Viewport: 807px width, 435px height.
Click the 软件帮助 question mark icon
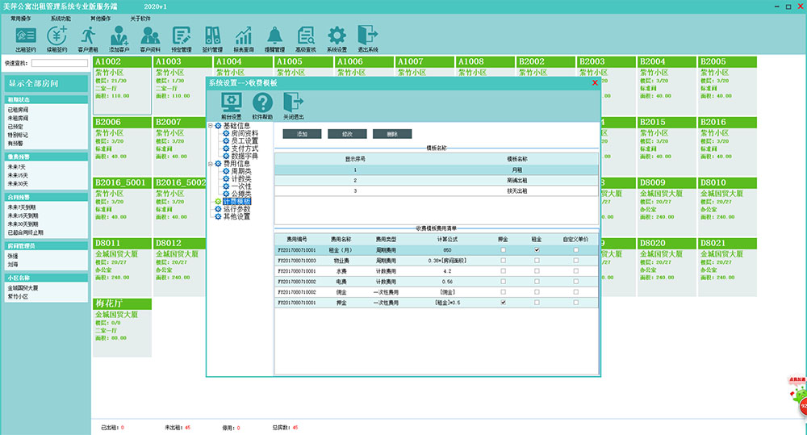coord(263,106)
